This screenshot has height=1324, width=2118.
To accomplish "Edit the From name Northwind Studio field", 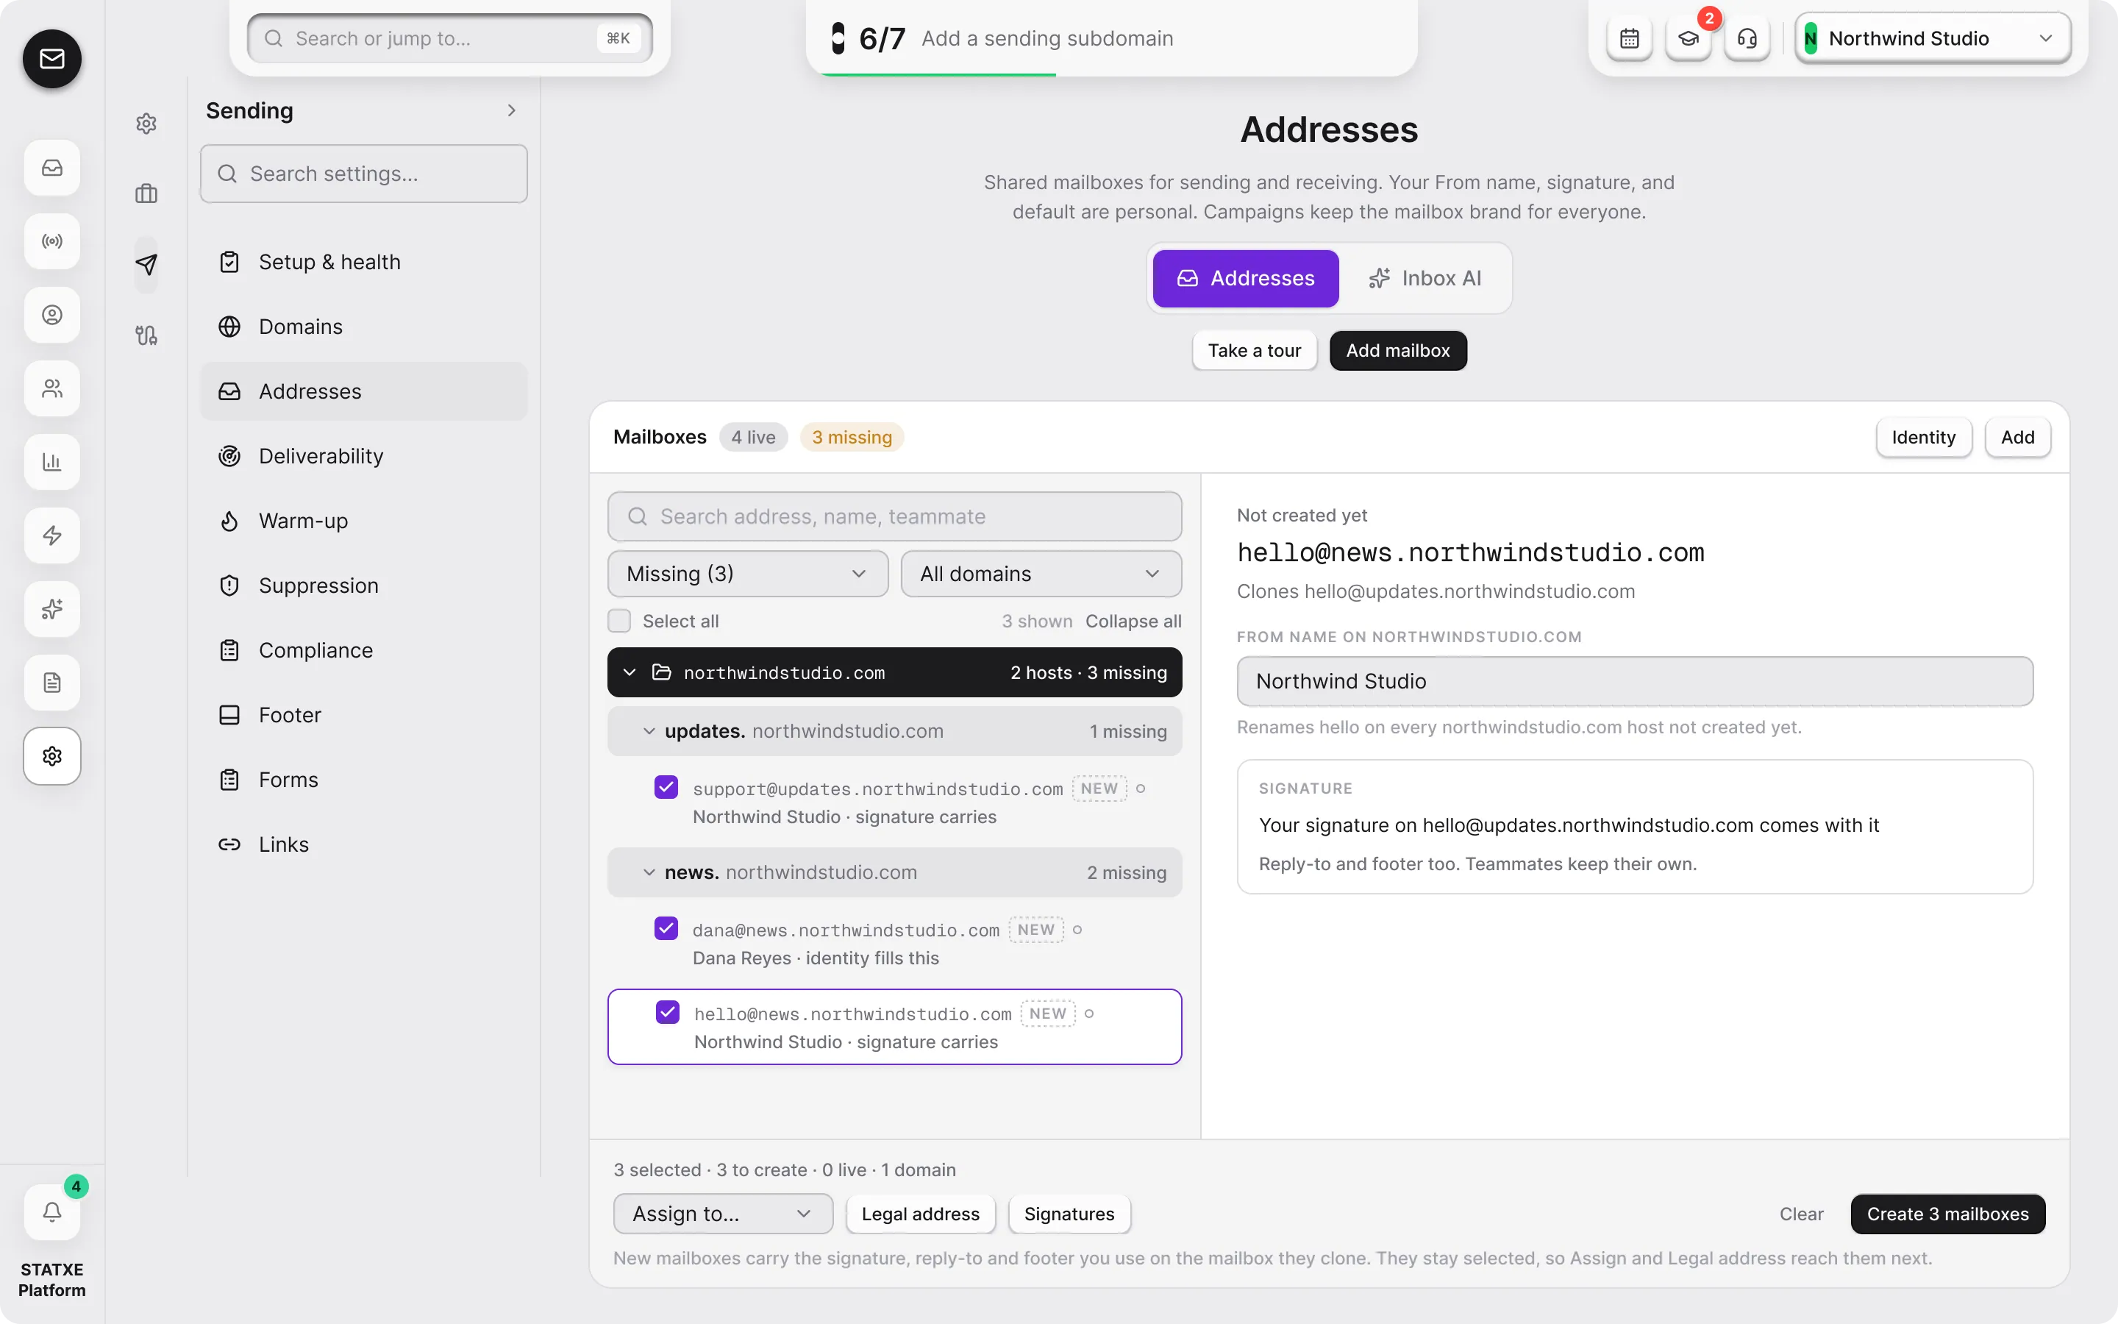I will 1635,680.
